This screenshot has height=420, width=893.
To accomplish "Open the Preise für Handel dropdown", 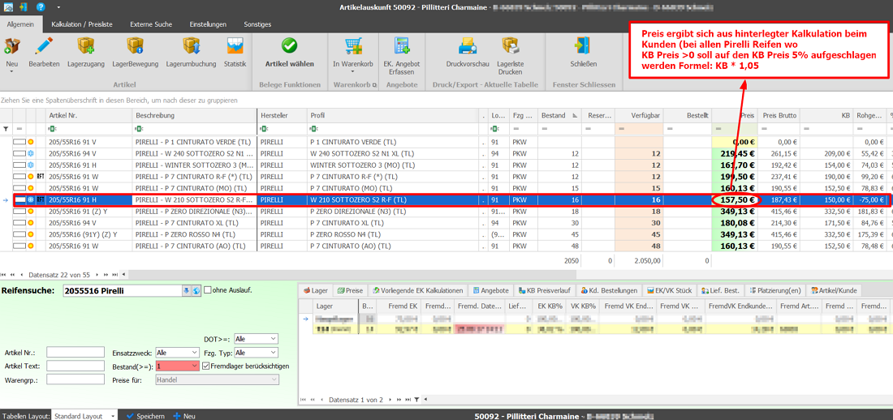I will pyautogui.click(x=273, y=379).
